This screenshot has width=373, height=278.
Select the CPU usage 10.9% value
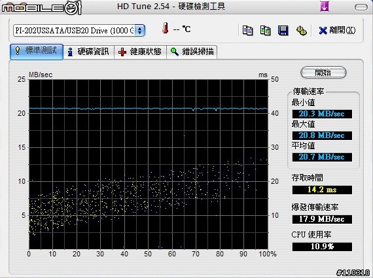coord(322,247)
